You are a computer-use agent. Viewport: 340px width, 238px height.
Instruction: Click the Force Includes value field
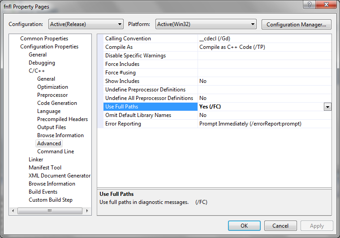tap(265, 64)
